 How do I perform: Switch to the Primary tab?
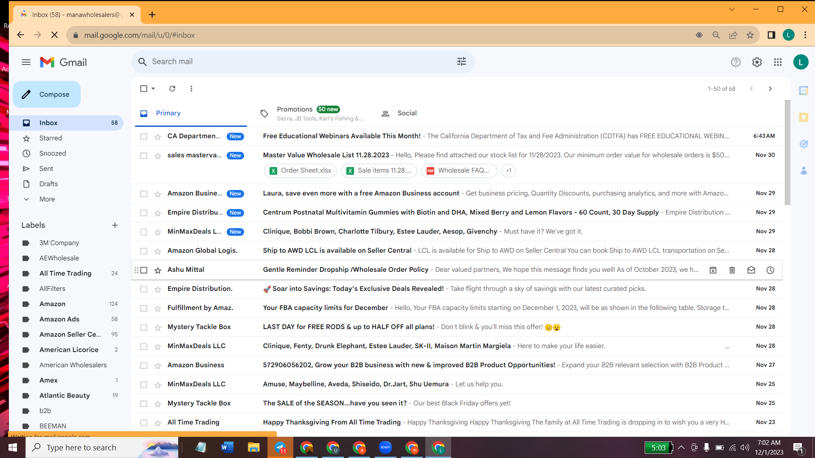(191, 113)
